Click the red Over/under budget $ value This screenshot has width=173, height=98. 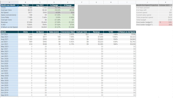[166, 22]
